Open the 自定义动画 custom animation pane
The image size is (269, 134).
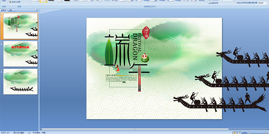point(15,2)
